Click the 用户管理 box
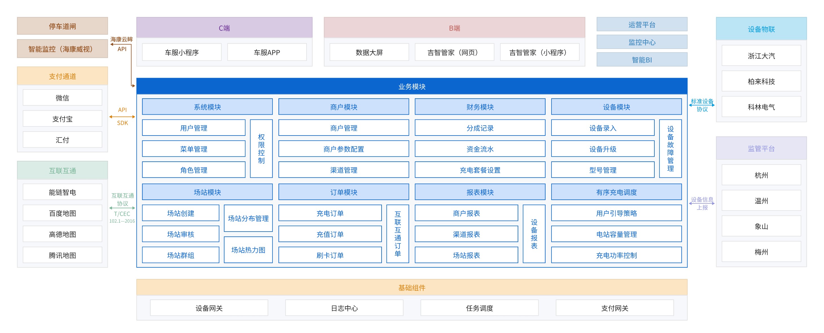 coord(194,128)
